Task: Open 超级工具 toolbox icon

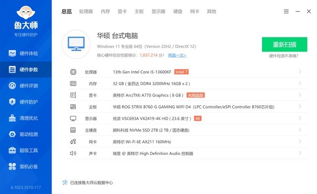Action: [12, 150]
